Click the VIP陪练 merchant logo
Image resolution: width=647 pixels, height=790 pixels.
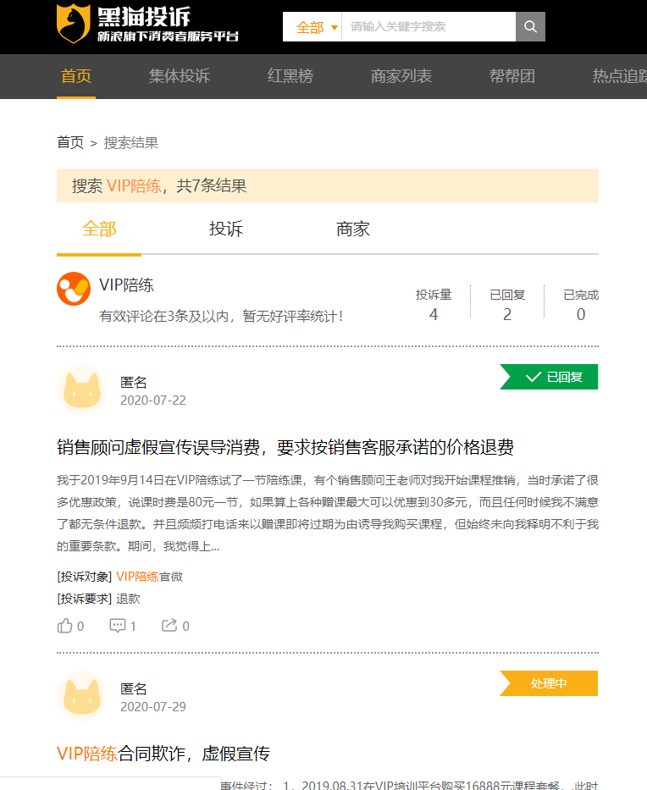tap(74, 289)
